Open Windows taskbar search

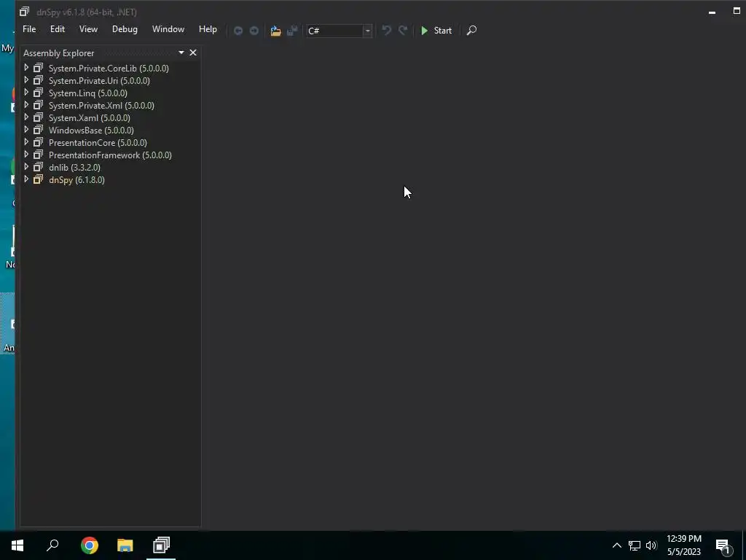click(52, 545)
